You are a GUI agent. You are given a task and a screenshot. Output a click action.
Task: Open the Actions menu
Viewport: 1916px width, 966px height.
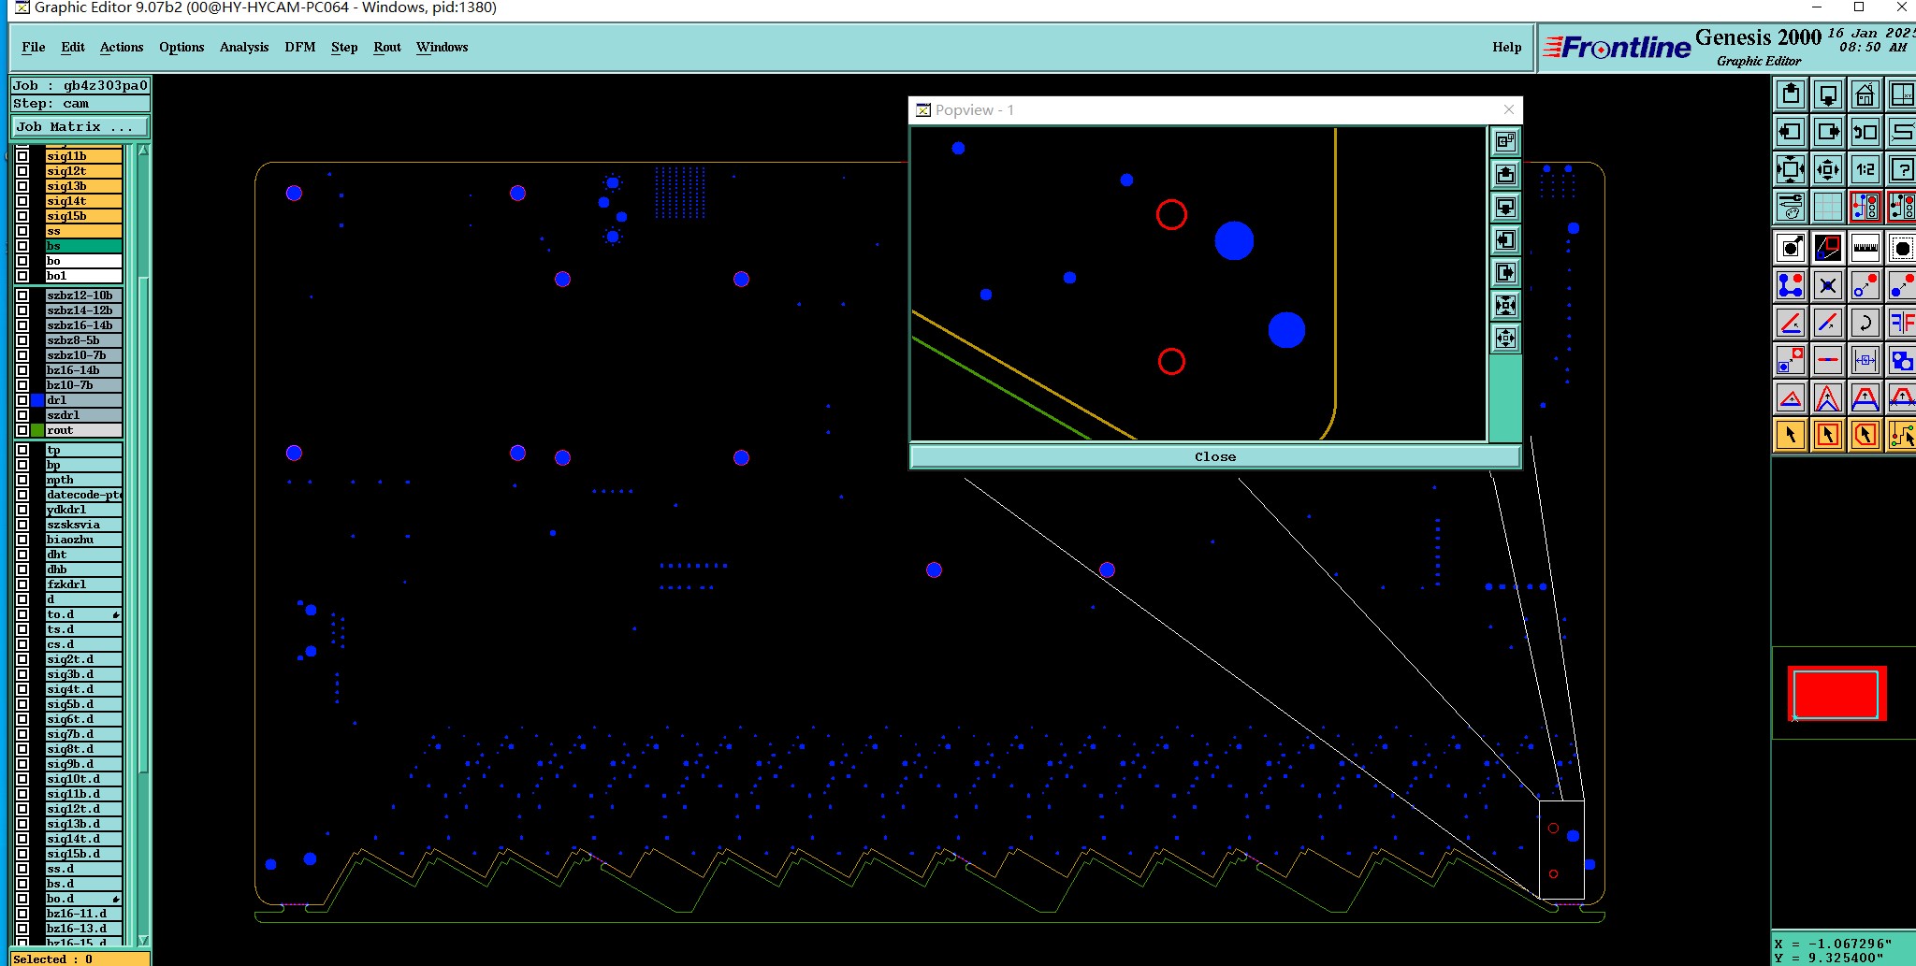click(122, 47)
